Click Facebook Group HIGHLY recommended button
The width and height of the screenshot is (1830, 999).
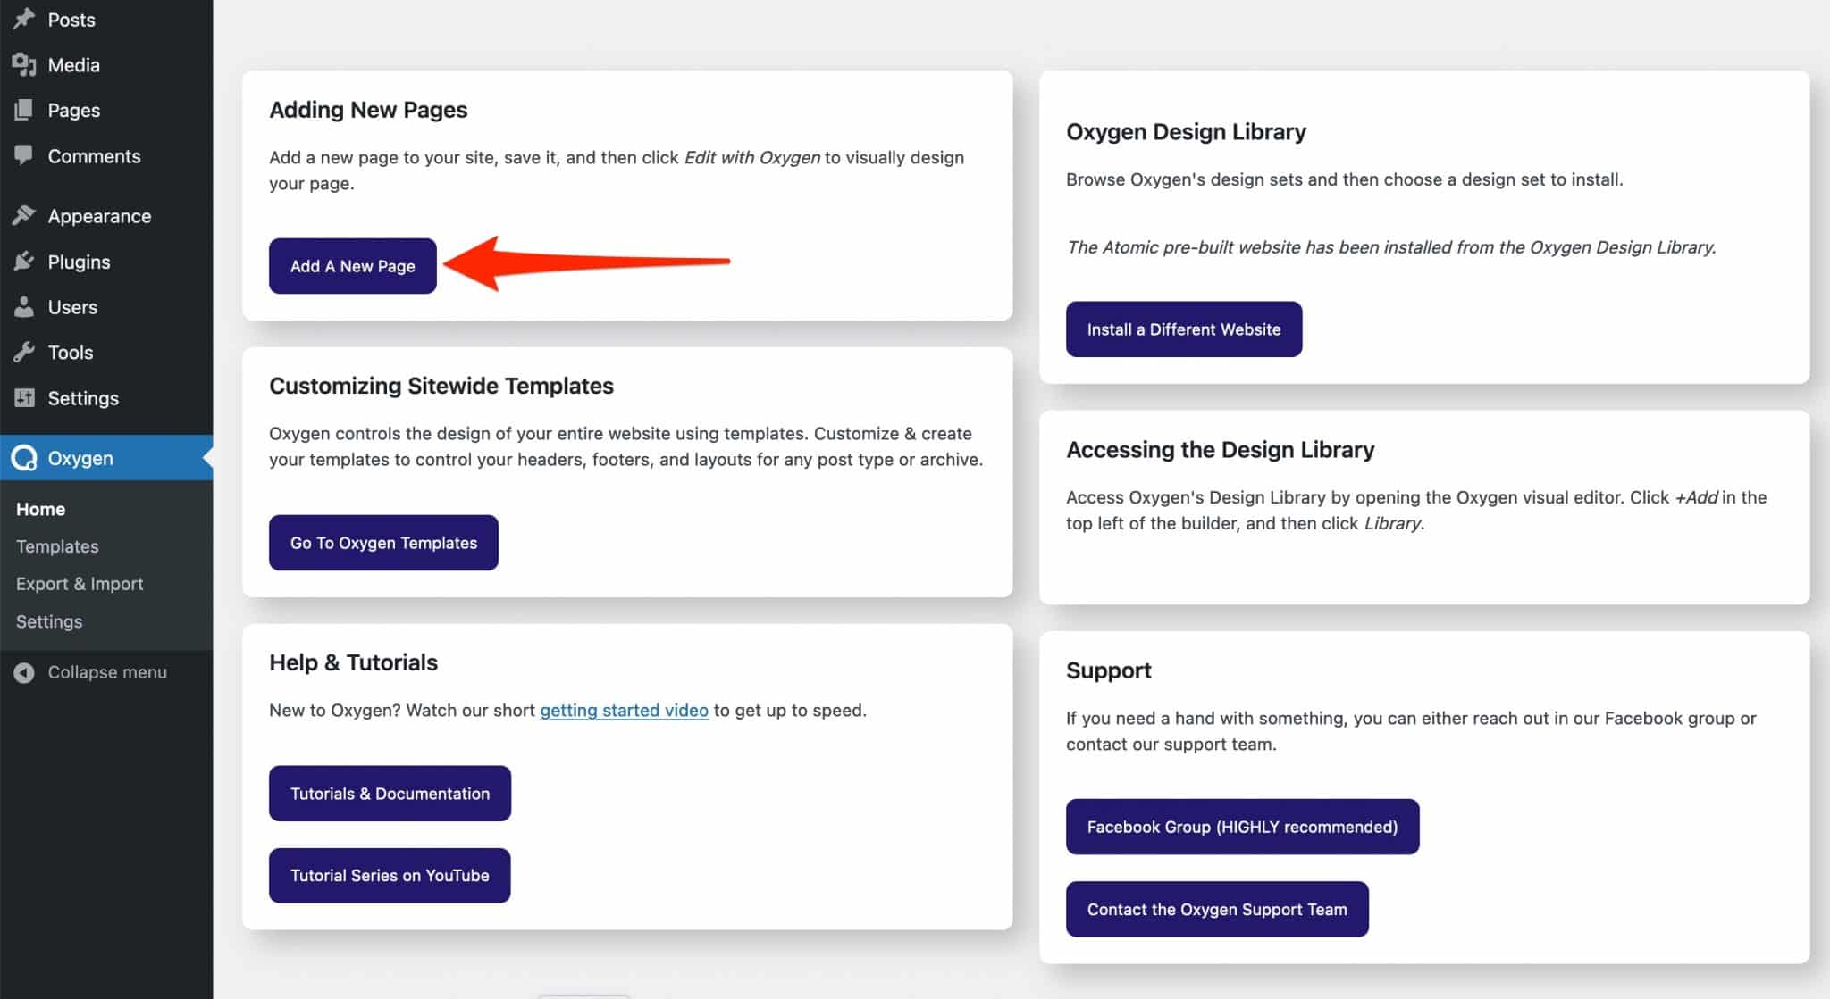(1242, 826)
